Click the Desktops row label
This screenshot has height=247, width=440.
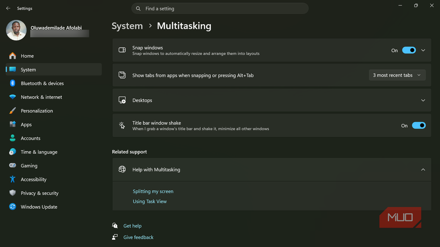coord(142,100)
